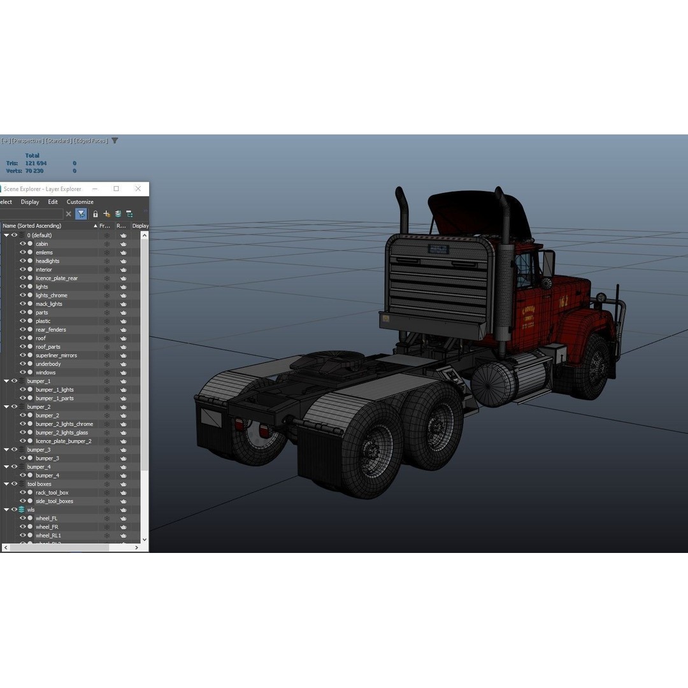
Task: Click the [Perspective] viewport label menu
Action: [27, 141]
